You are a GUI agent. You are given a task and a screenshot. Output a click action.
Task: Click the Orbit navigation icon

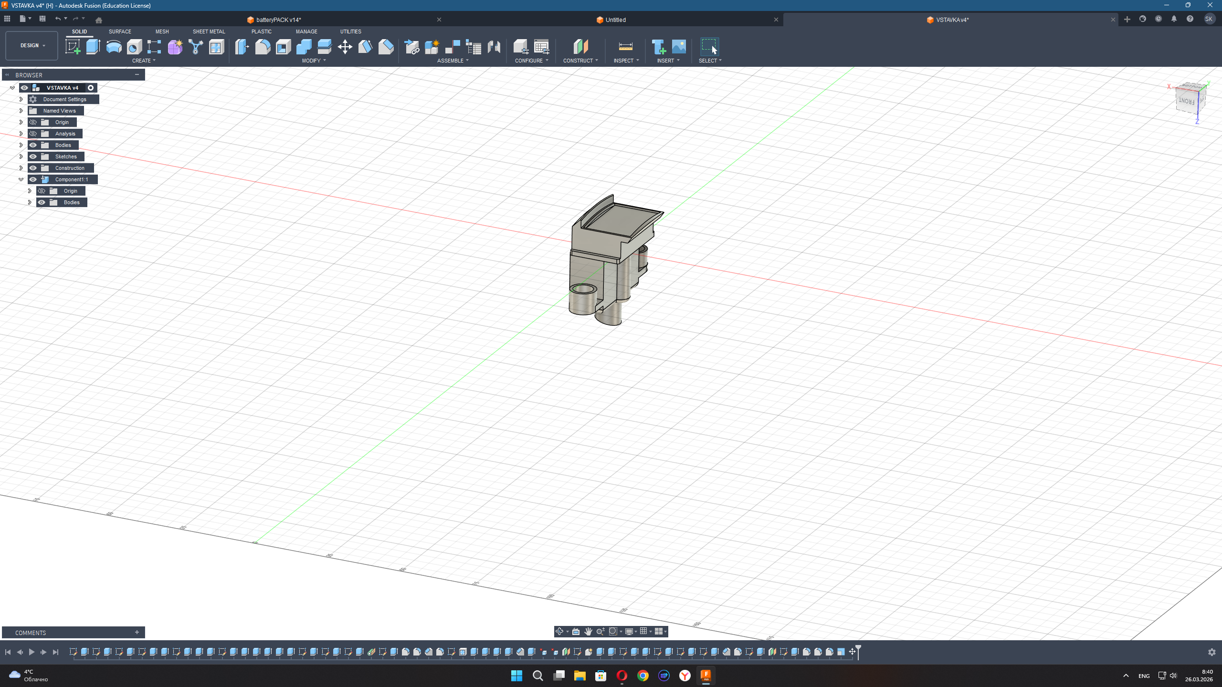tap(559, 631)
